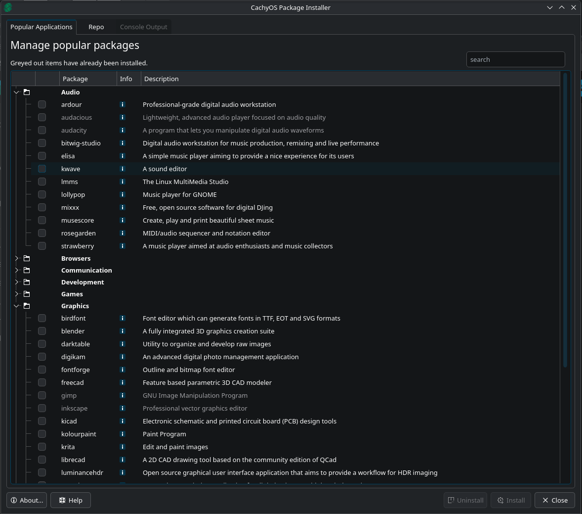Sort by the Package column header
The image size is (582, 514).
pyautogui.click(x=88, y=79)
